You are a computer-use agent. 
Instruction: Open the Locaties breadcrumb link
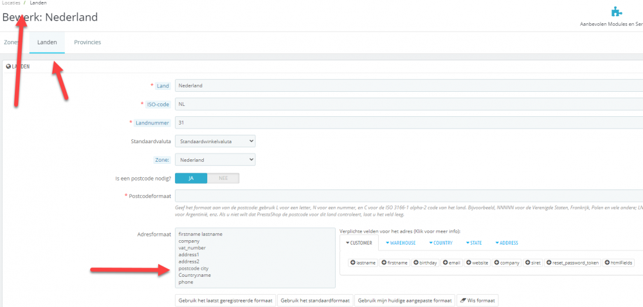tap(11, 3)
